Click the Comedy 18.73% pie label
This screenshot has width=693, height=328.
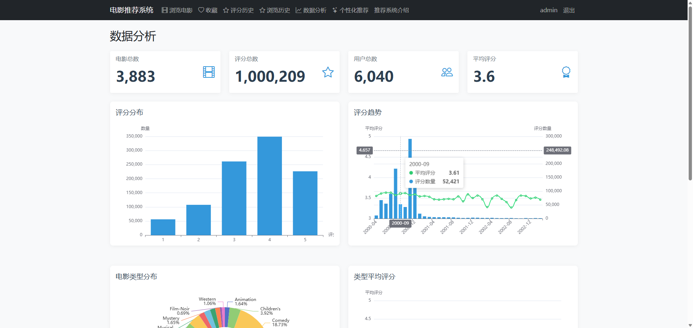[x=281, y=323]
